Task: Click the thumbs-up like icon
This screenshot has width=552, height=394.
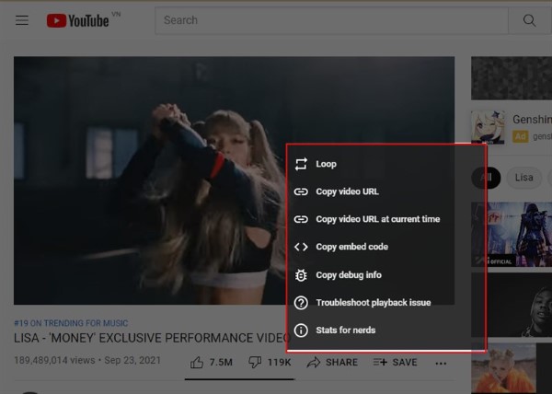Action: pyautogui.click(x=196, y=362)
